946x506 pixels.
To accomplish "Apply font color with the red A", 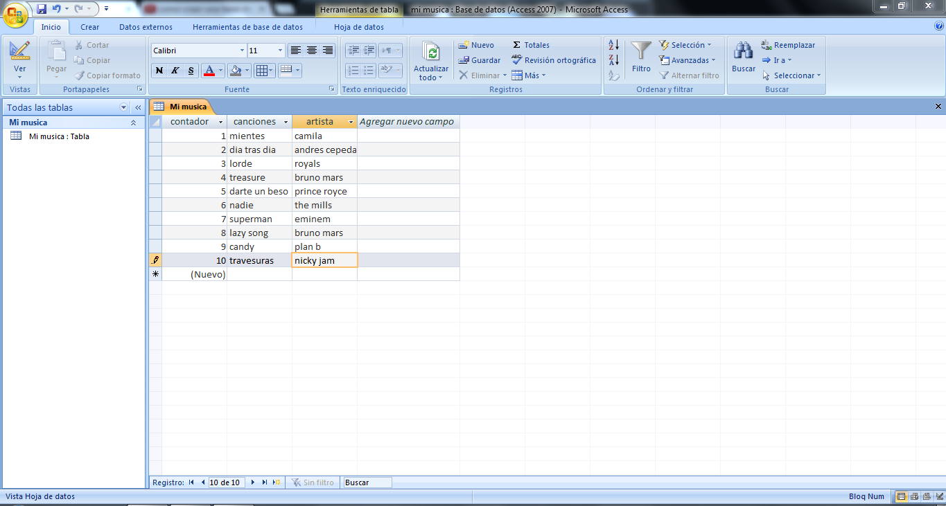I will click(209, 70).
